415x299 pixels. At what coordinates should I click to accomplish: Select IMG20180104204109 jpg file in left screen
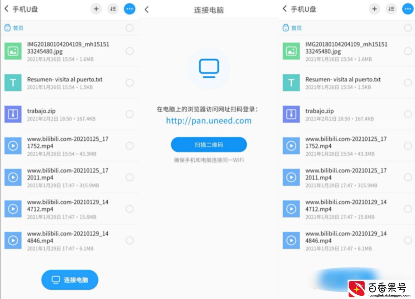coord(130,51)
